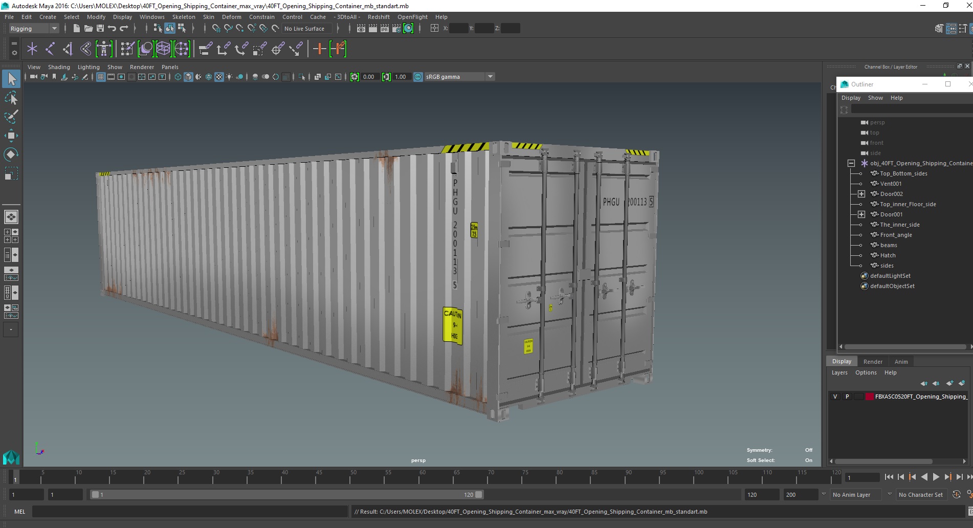Toggle smooth shade all in viewport

[x=188, y=77]
